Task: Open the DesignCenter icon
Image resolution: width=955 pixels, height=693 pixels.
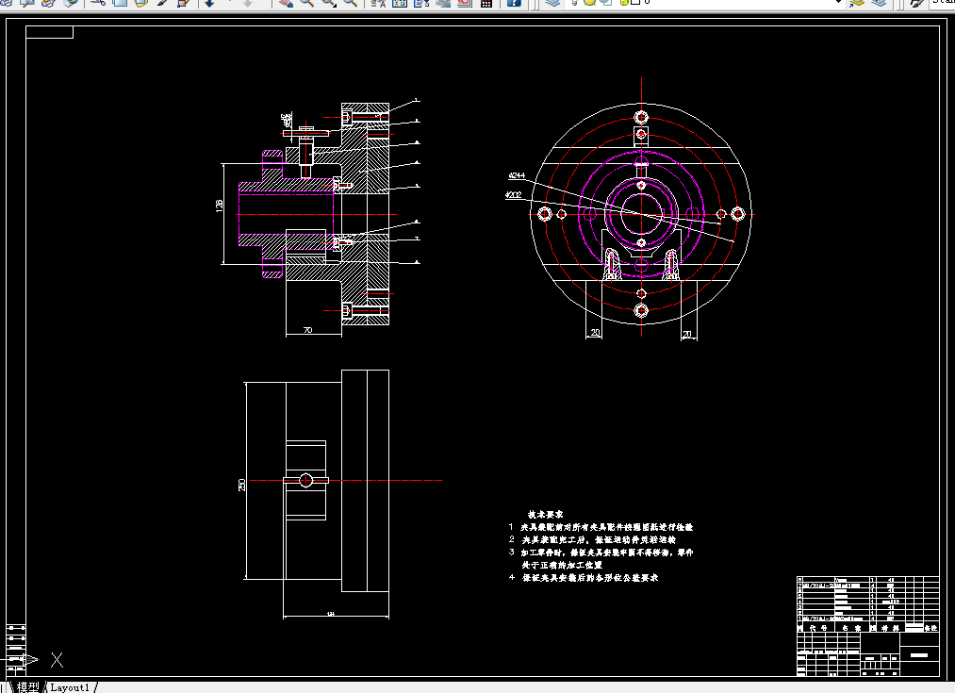Action: pyautogui.click(x=400, y=3)
